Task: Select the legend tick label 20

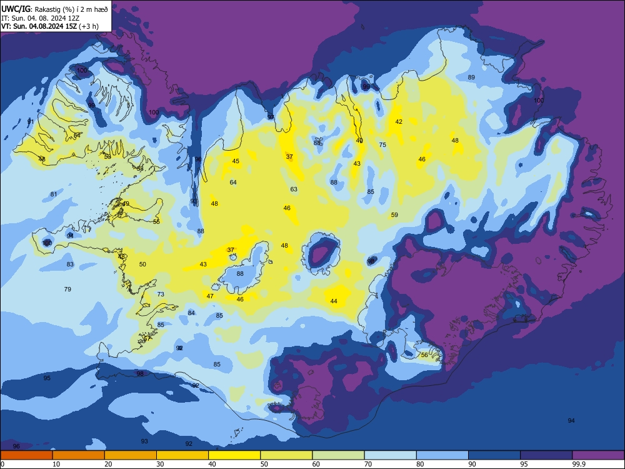Action: pos(108,464)
